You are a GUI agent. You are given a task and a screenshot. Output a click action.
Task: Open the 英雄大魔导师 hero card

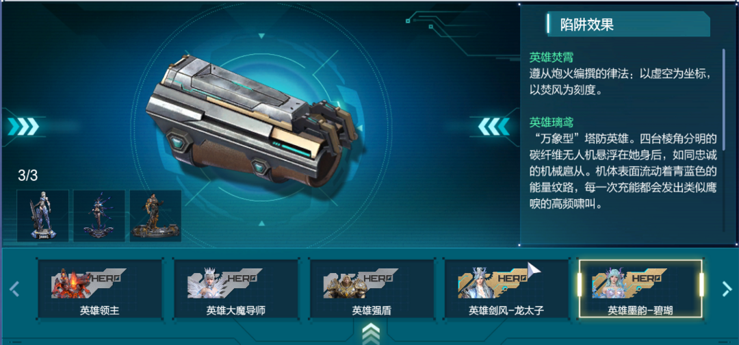(235, 288)
